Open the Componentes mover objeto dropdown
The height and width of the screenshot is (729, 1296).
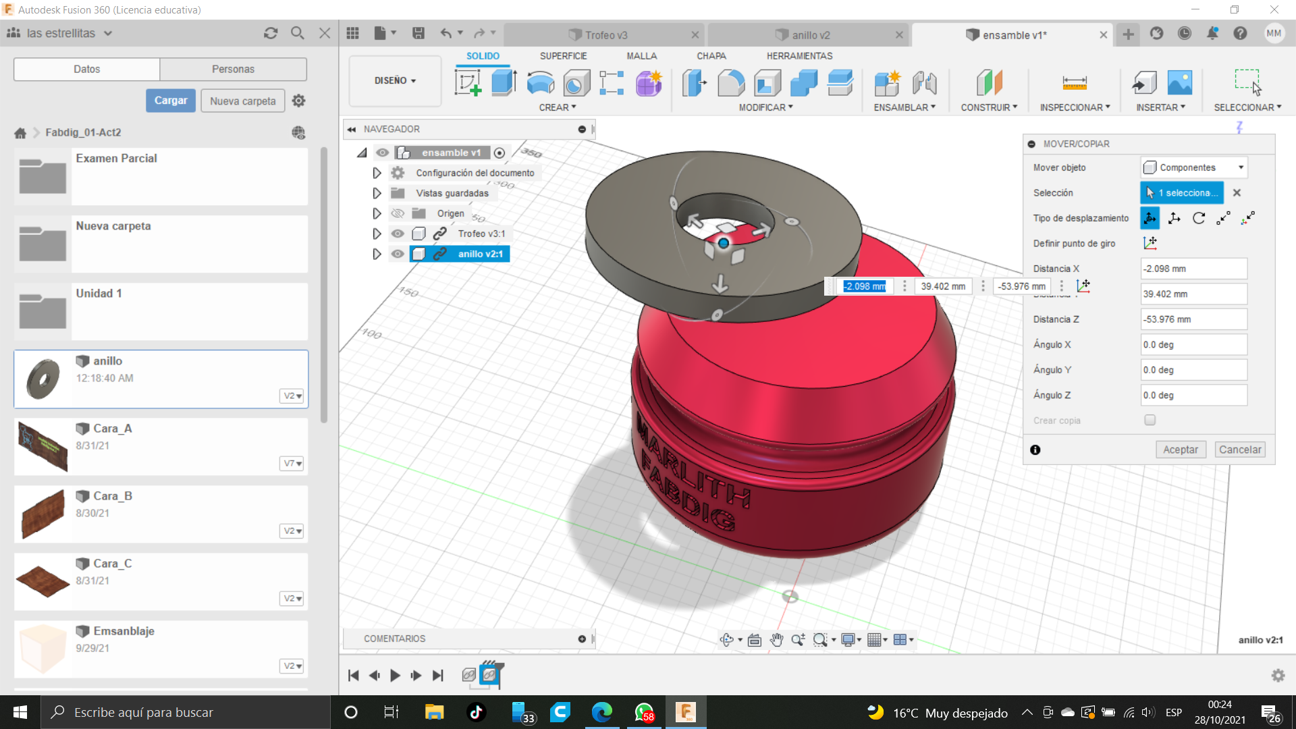point(1193,167)
